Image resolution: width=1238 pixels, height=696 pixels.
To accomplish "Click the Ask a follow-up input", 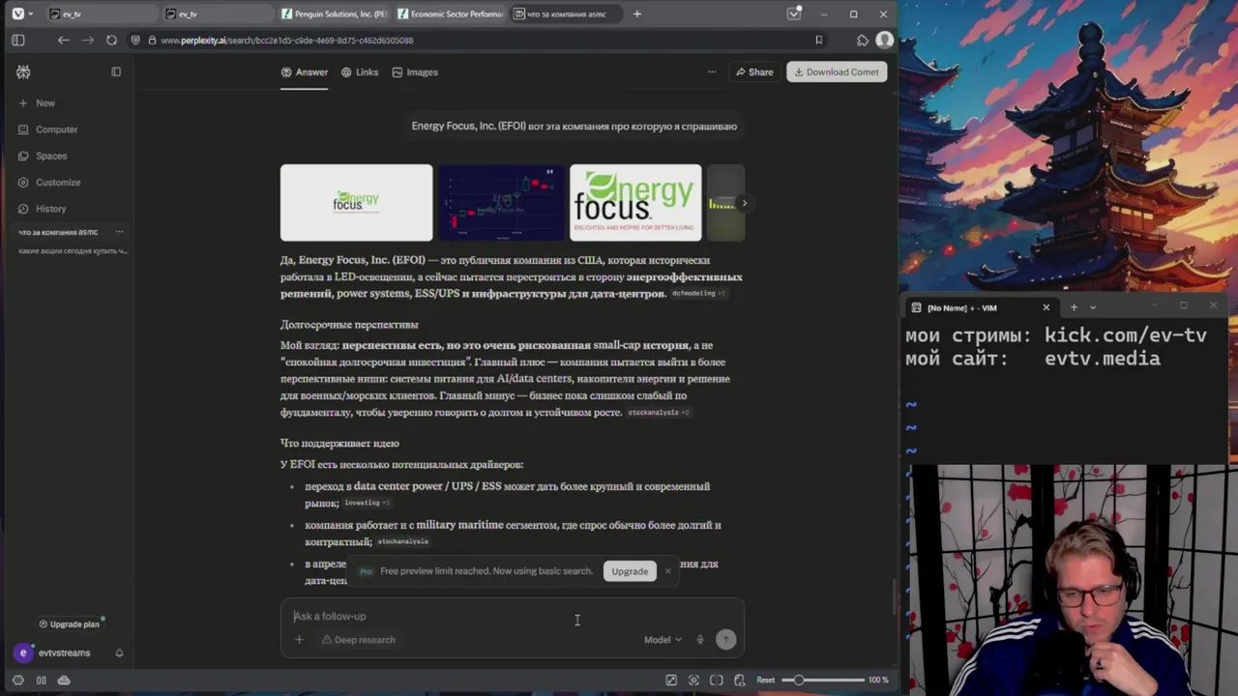I will click(x=513, y=616).
